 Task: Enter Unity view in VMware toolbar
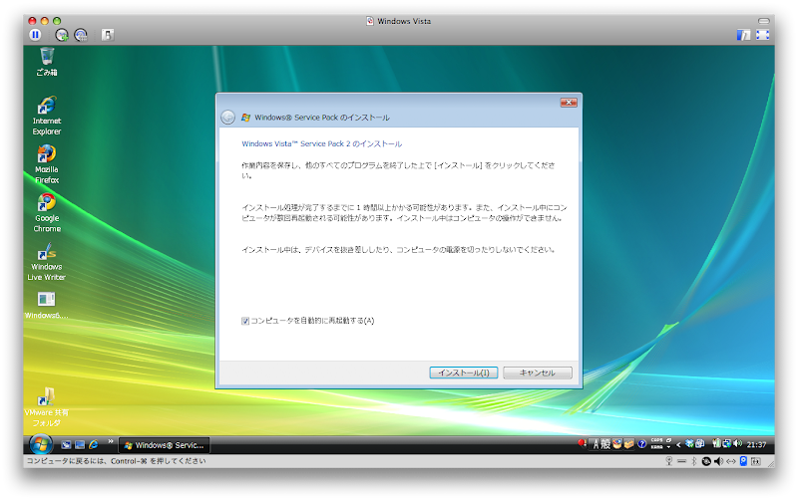click(743, 35)
